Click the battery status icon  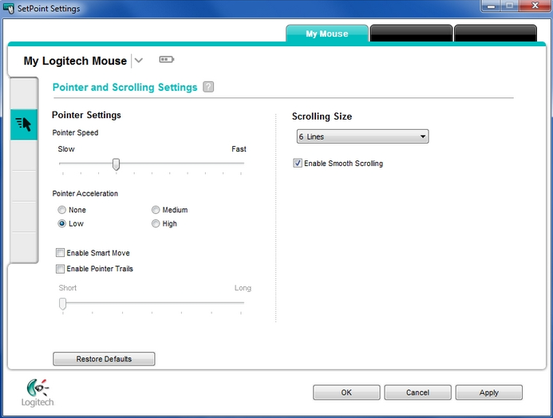point(167,60)
